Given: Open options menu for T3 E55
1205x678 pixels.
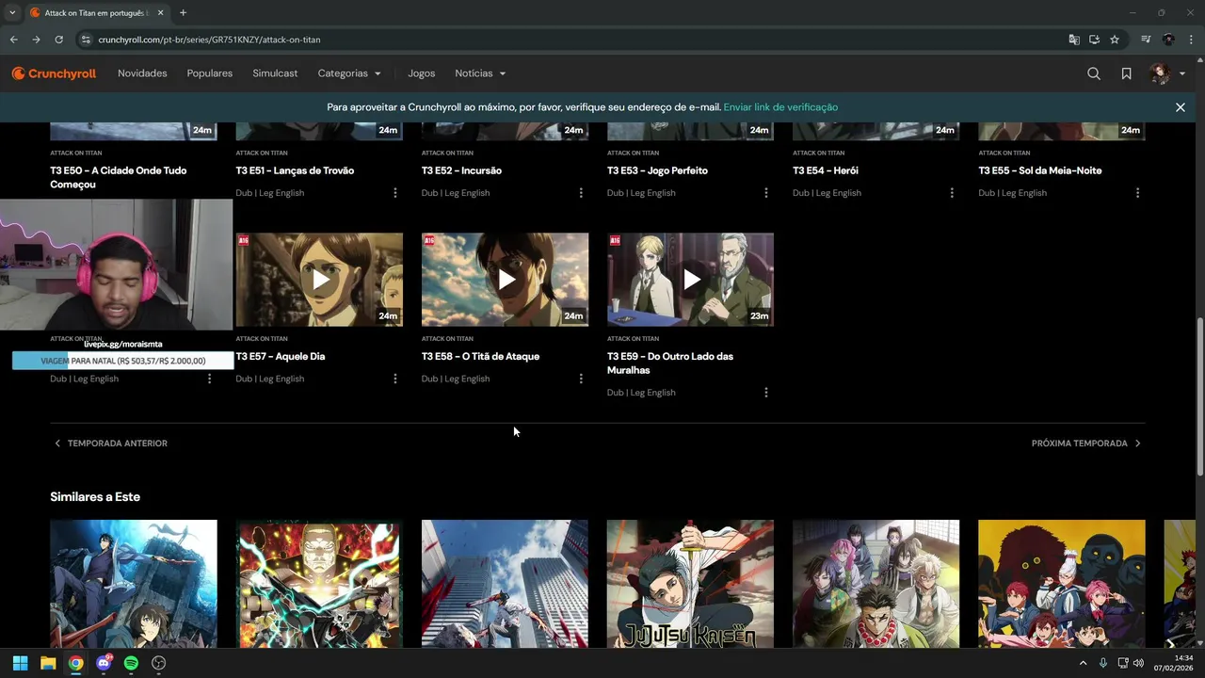Looking at the screenshot, I should pos(1137,193).
